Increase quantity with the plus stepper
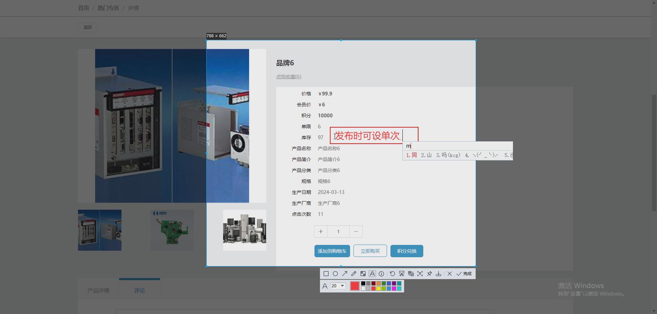 (x=321, y=231)
